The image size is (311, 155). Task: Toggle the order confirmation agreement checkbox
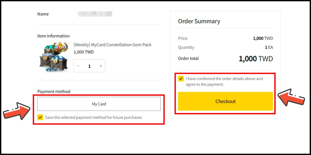pos(181,79)
